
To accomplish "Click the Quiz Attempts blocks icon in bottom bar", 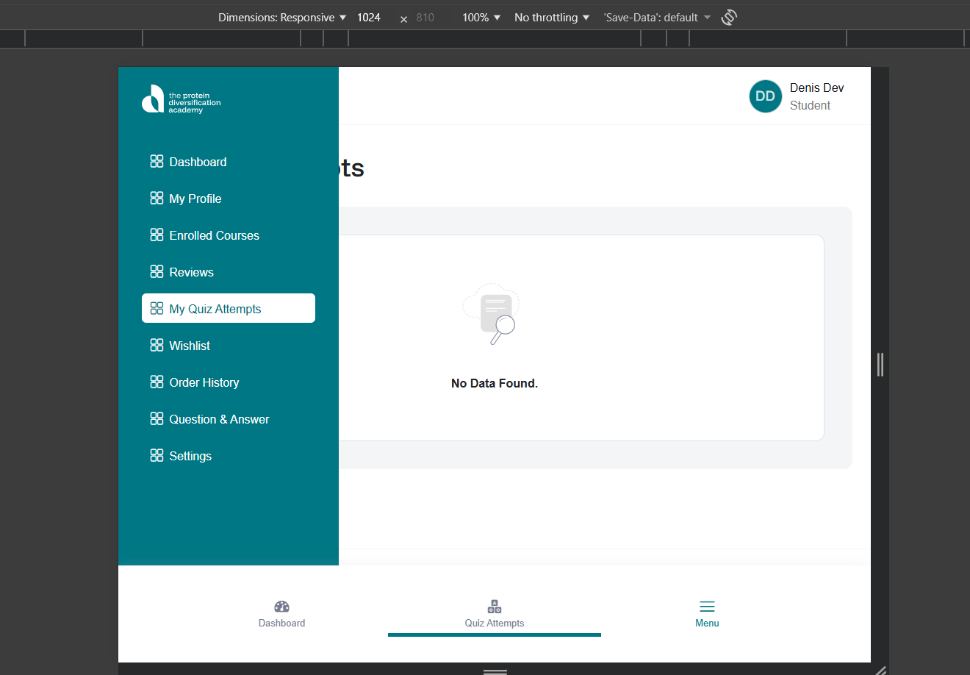I will click(495, 607).
